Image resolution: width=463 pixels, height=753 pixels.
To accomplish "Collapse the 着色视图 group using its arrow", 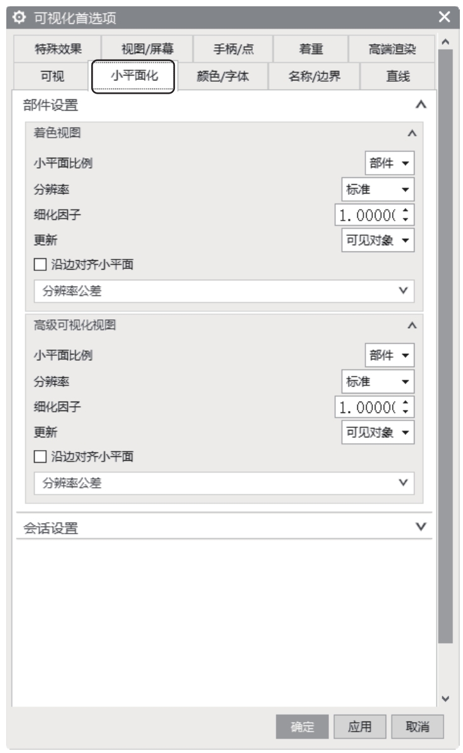I will click(x=412, y=133).
